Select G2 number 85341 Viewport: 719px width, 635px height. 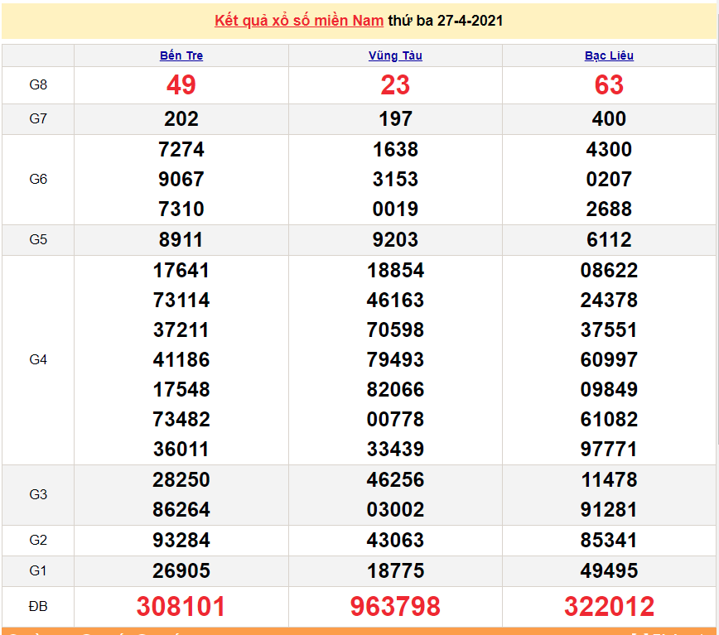pyautogui.click(x=609, y=540)
